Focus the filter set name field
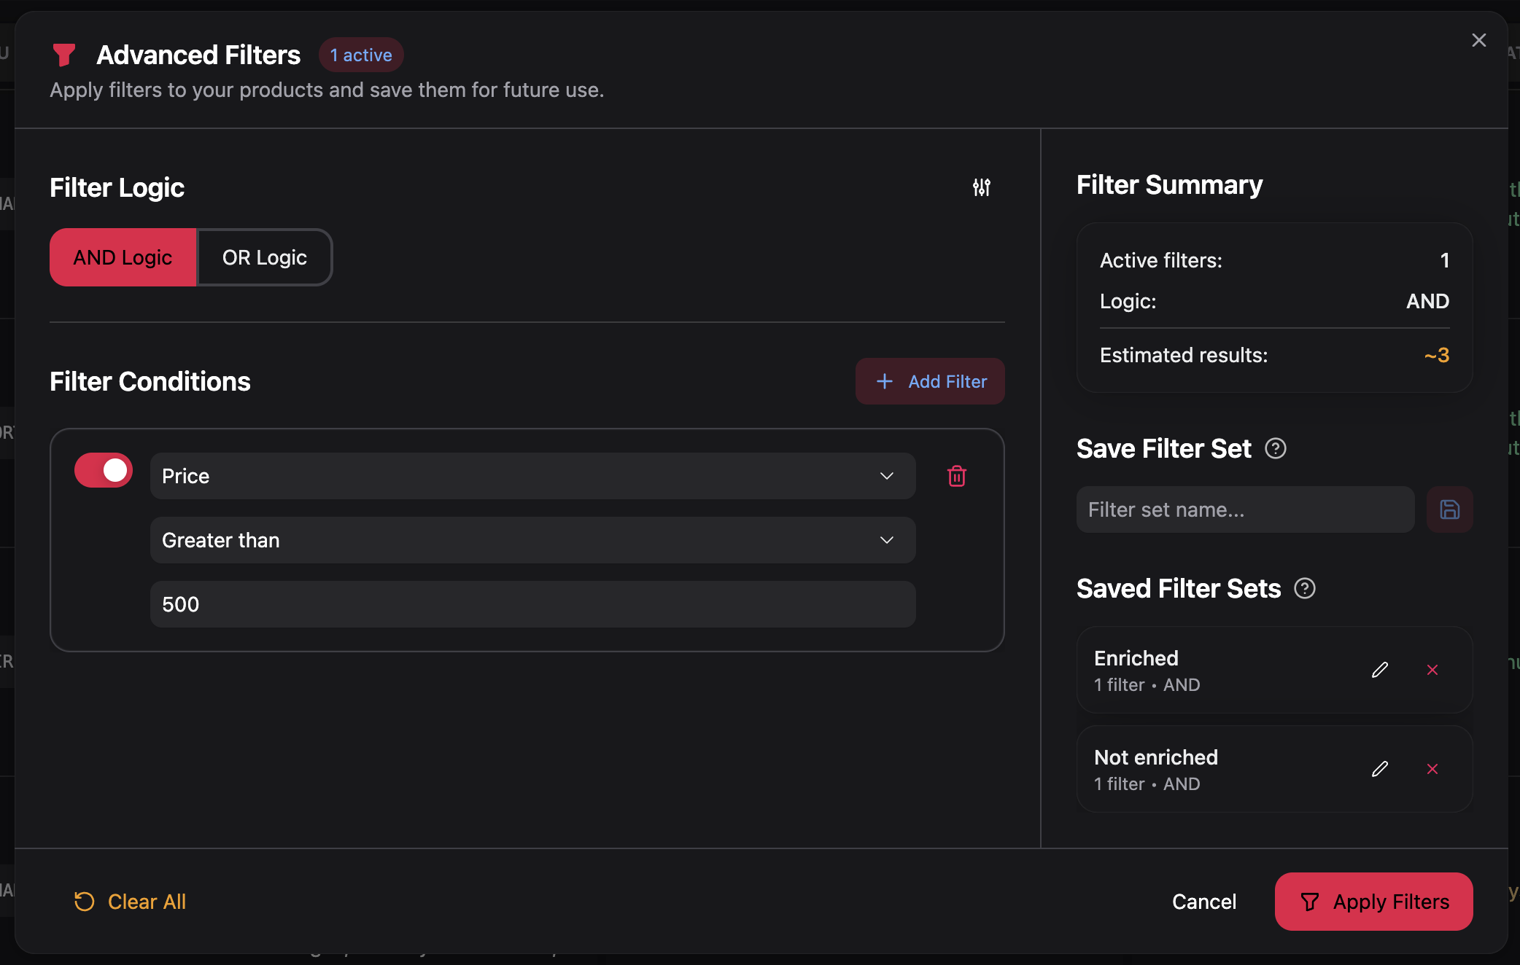1520x965 pixels. click(x=1245, y=509)
